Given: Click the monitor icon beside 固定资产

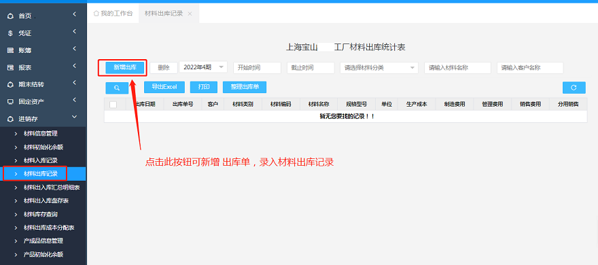Looking at the screenshot, I should (11, 102).
